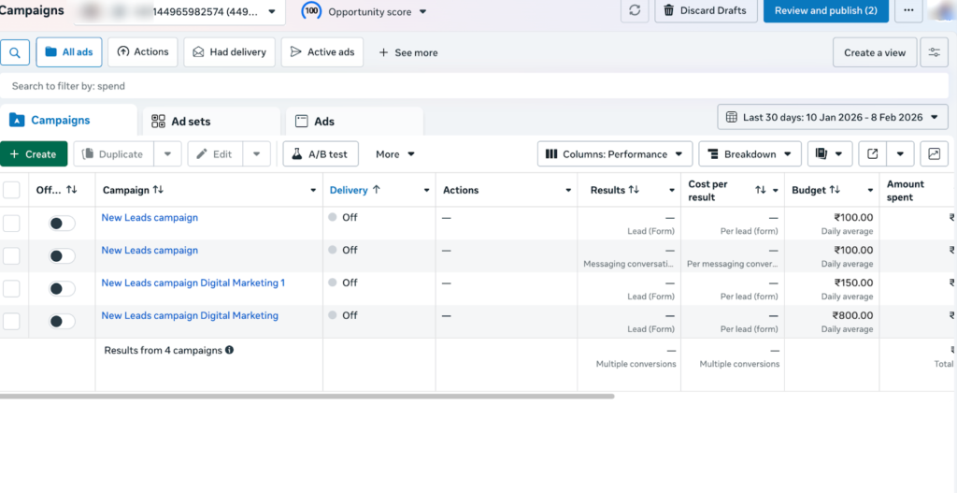Click the three-dots more options icon
This screenshot has height=493, width=957.
tap(907, 10)
